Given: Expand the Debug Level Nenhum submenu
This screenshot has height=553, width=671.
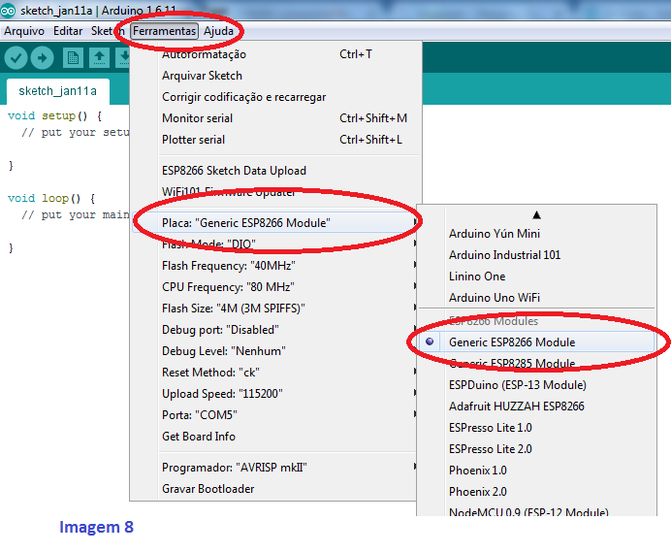Looking at the screenshot, I should tap(274, 351).
